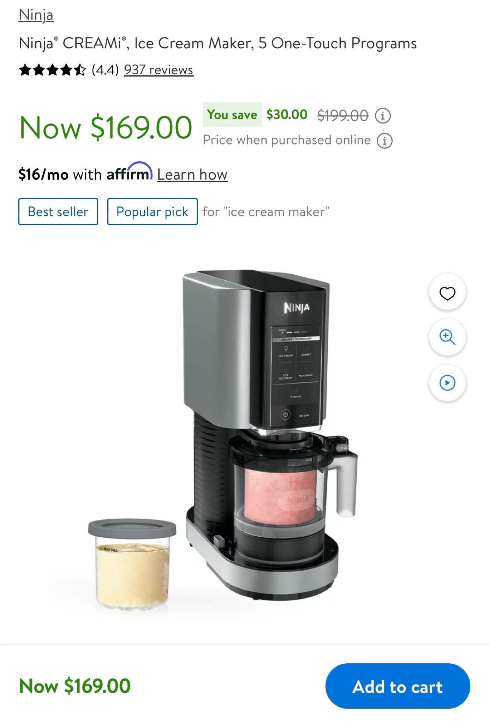Click the Now $169.00 main price

click(106, 127)
